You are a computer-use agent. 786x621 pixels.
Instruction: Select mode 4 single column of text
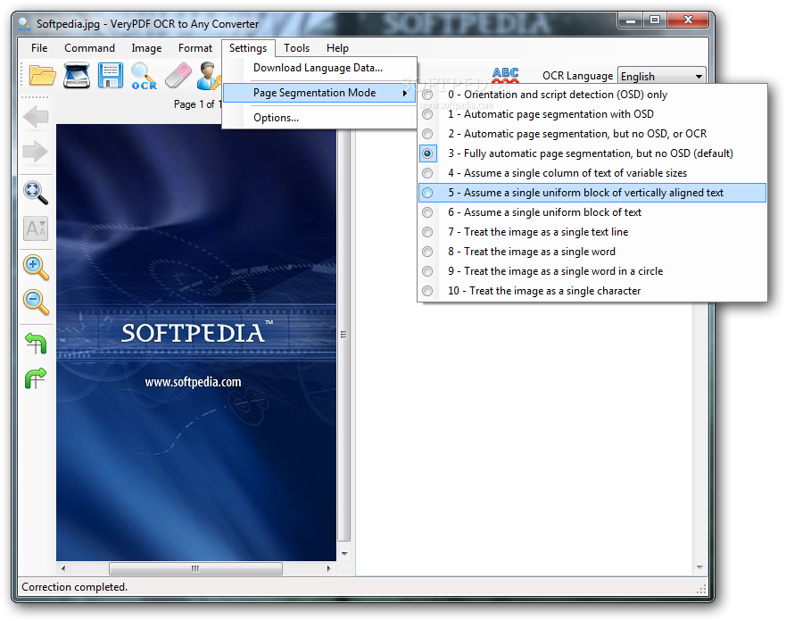[592, 173]
